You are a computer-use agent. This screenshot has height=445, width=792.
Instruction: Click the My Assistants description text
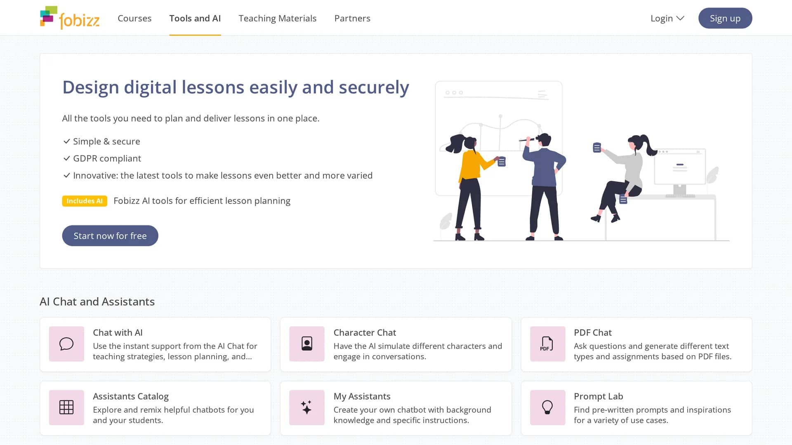[x=412, y=415]
